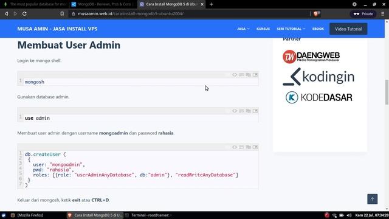Viewport: 389px width, 219px height.
Task: Switch to MongoDB Reviews Pros & Cons tab
Action: (x=102, y=4)
